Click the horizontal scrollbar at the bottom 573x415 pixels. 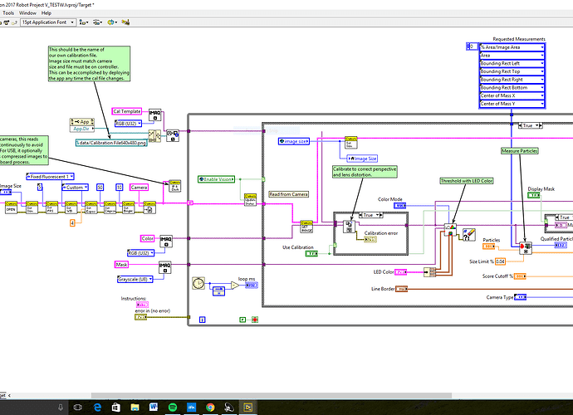(272, 395)
